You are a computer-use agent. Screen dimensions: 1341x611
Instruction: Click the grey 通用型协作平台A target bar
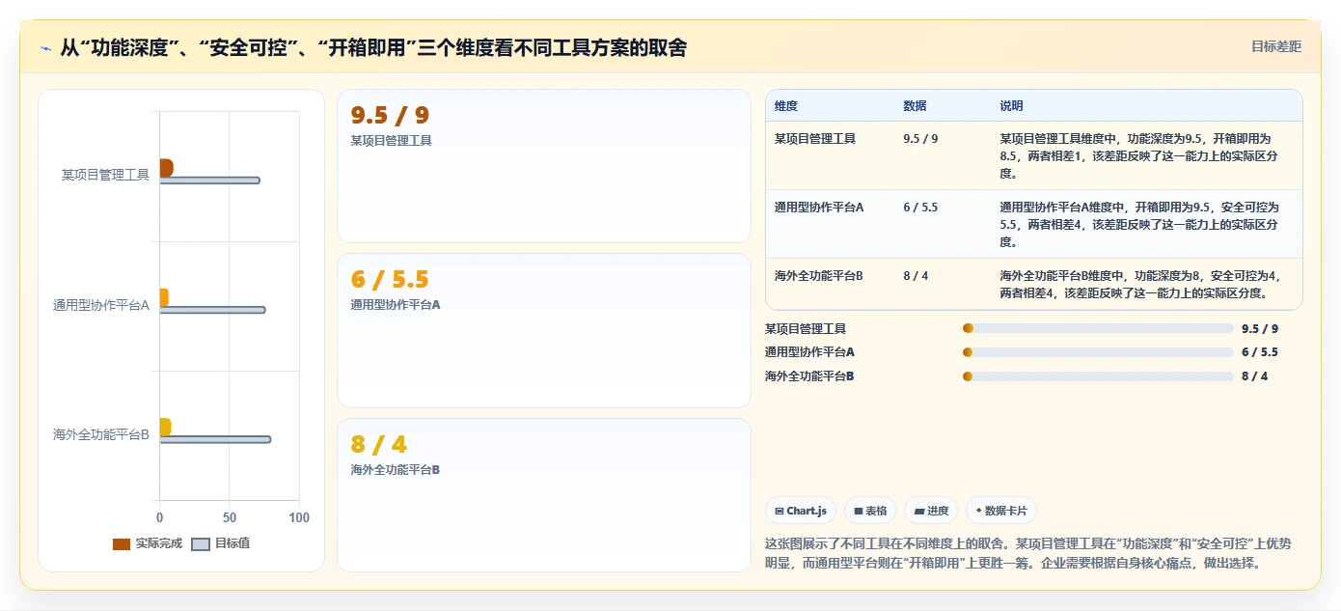coord(212,310)
